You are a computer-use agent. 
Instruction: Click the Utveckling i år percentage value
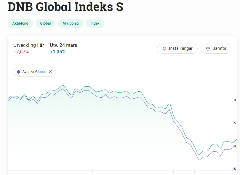(x=21, y=52)
